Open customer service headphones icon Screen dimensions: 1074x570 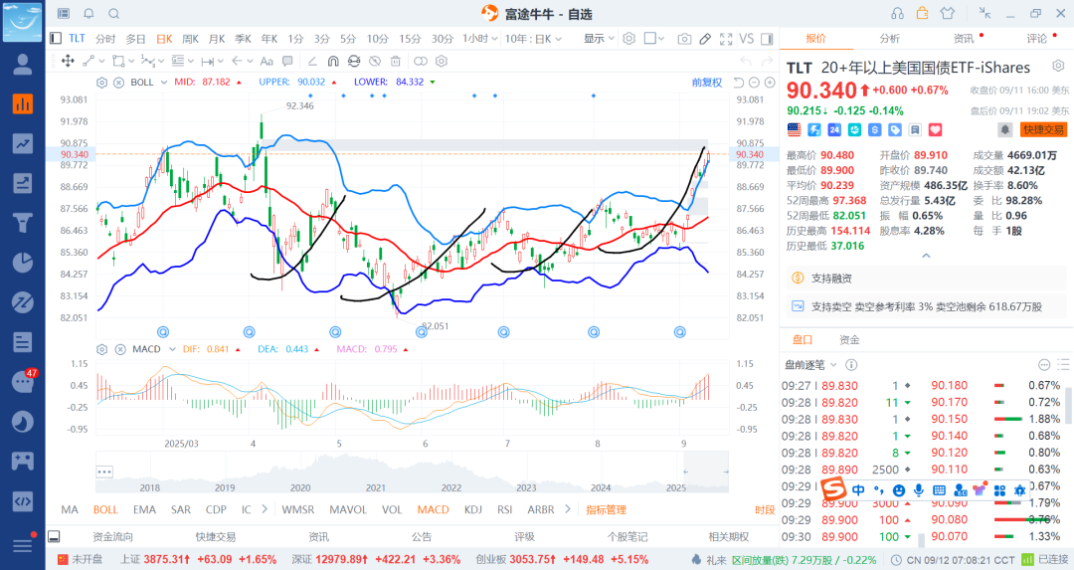pos(897,13)
